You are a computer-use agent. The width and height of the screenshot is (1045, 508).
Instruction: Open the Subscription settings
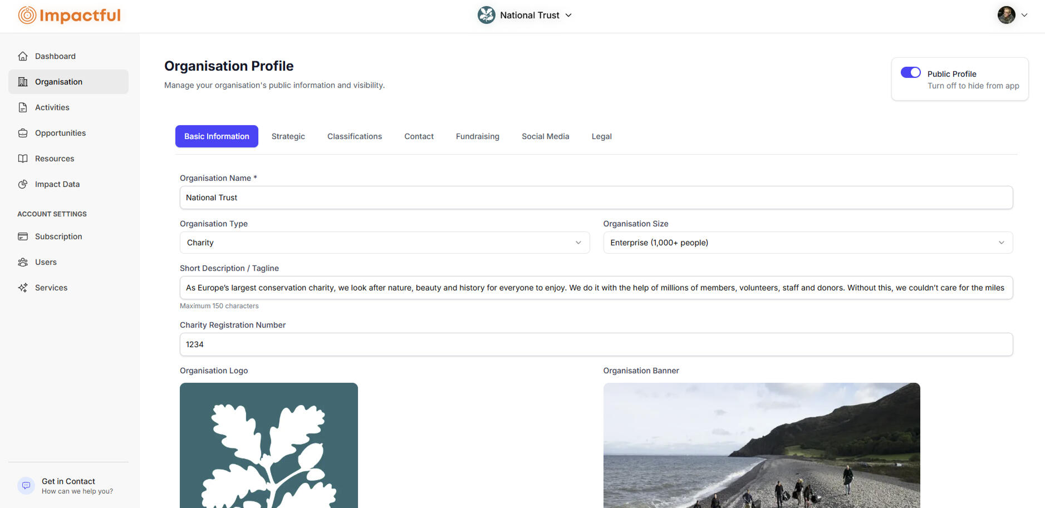(58, 236)
